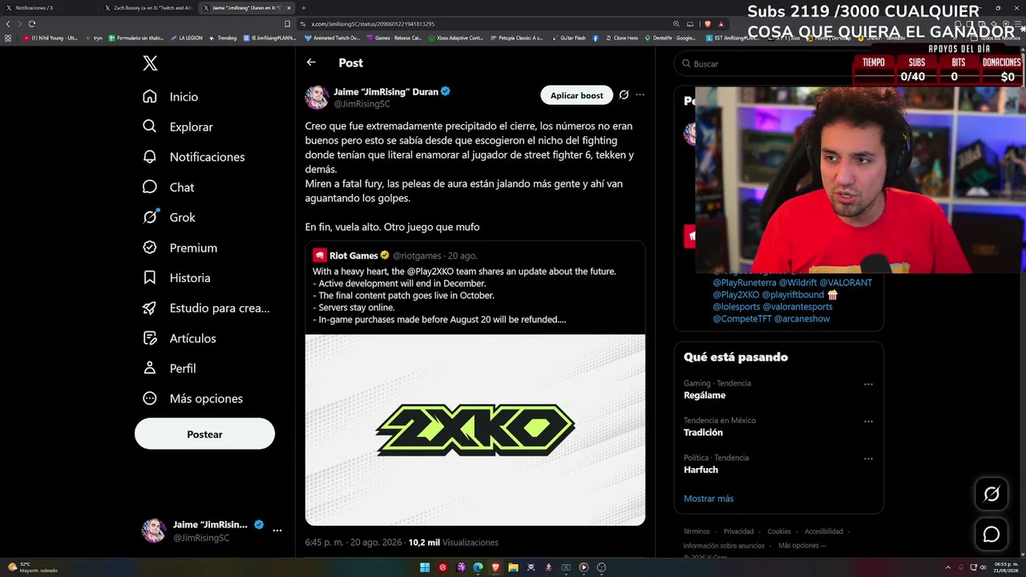The height and width of the screenshot is (577, 1026).
Task: Open a new browser tab
Action: 303,8
